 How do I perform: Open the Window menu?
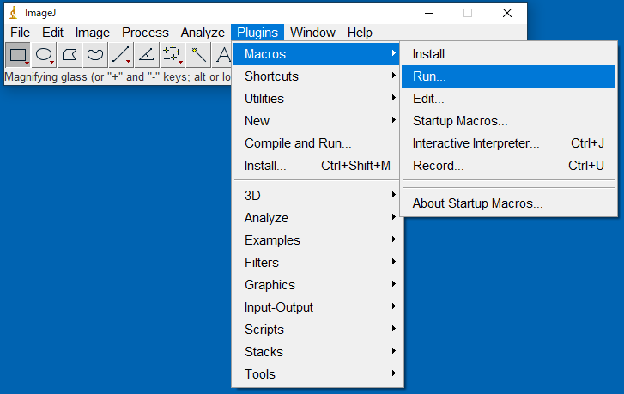pyautogui.click(x=312, y=33)
